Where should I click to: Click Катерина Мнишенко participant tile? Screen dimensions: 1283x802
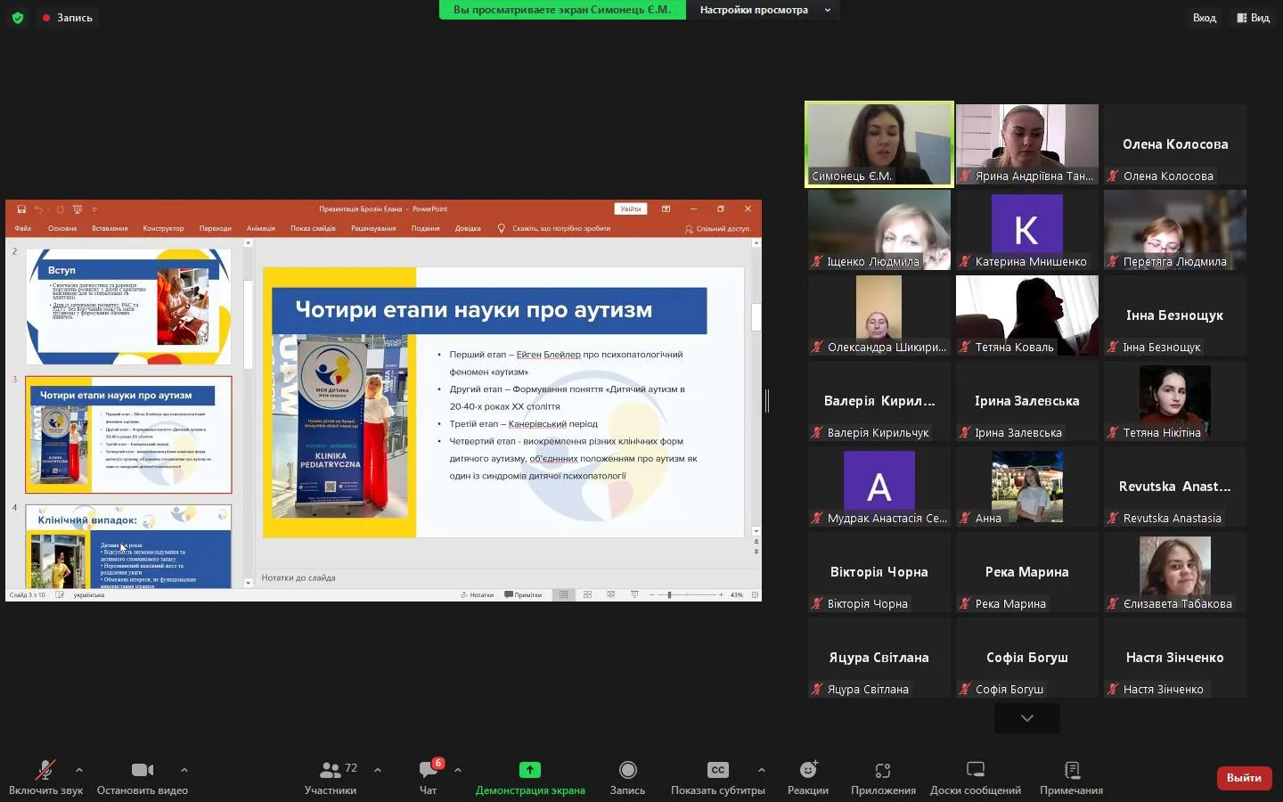coord(1027,230)
